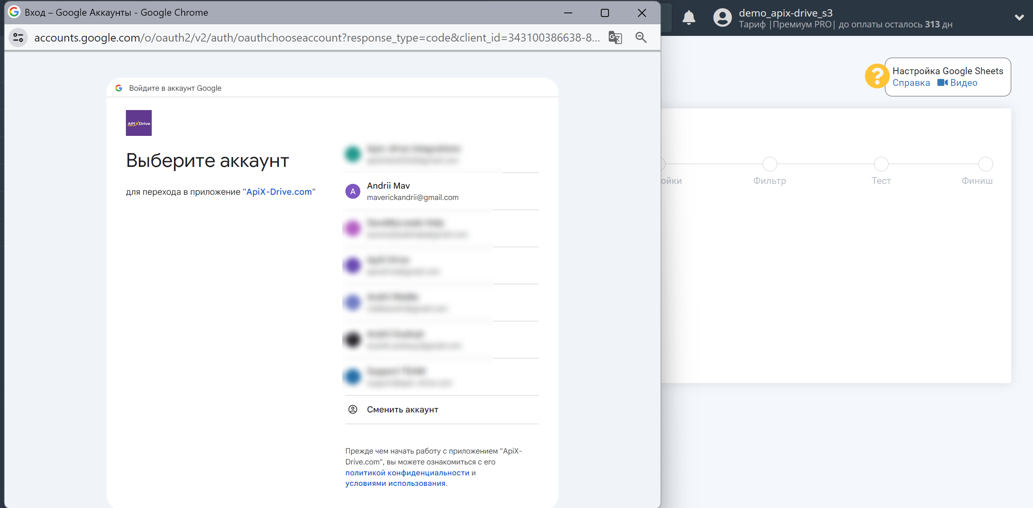The width and height of the screenshot is (1033, 508).
Task: Click the user avatar icon beside demo_apix-drive_s3
Action: pos(722,18)
